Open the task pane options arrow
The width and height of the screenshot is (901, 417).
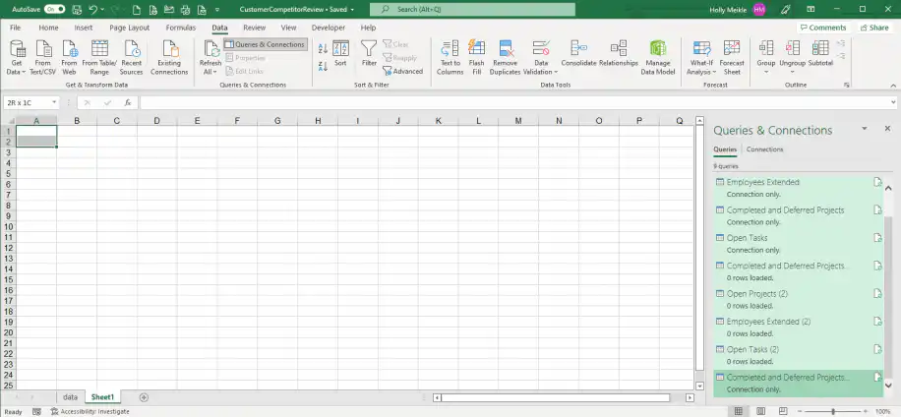pyautogui.click(x=865, y=129)
